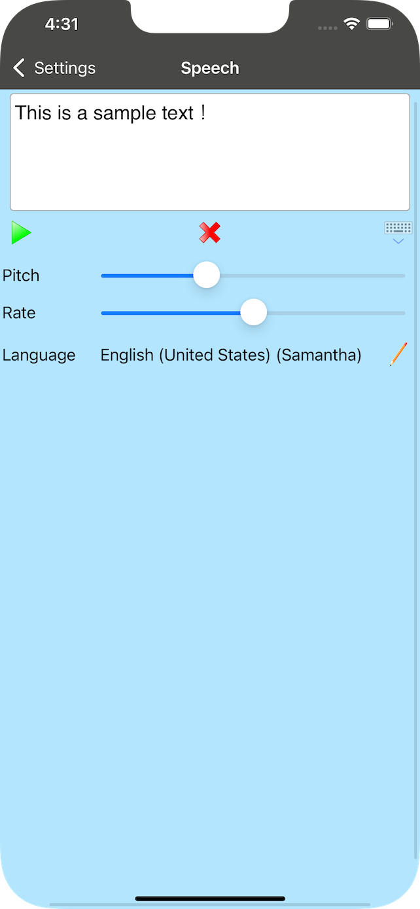This screenshot has height=909, width=420.
Task: Tap the Language label
Action: coord(39,355)
